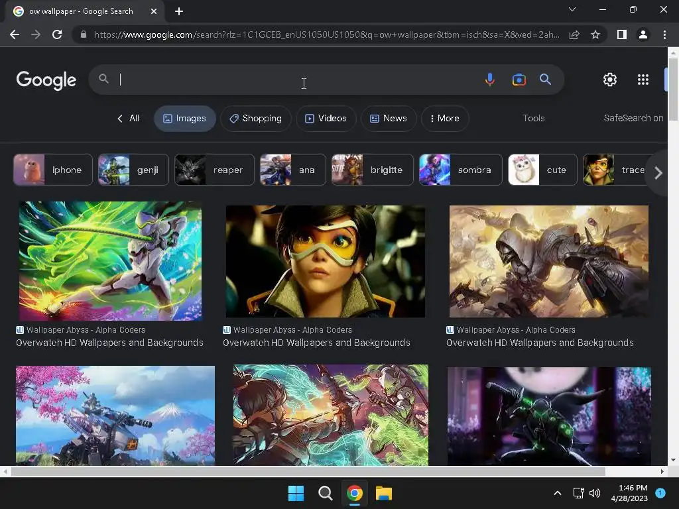Filter results by reaper chip

(214, 170)
